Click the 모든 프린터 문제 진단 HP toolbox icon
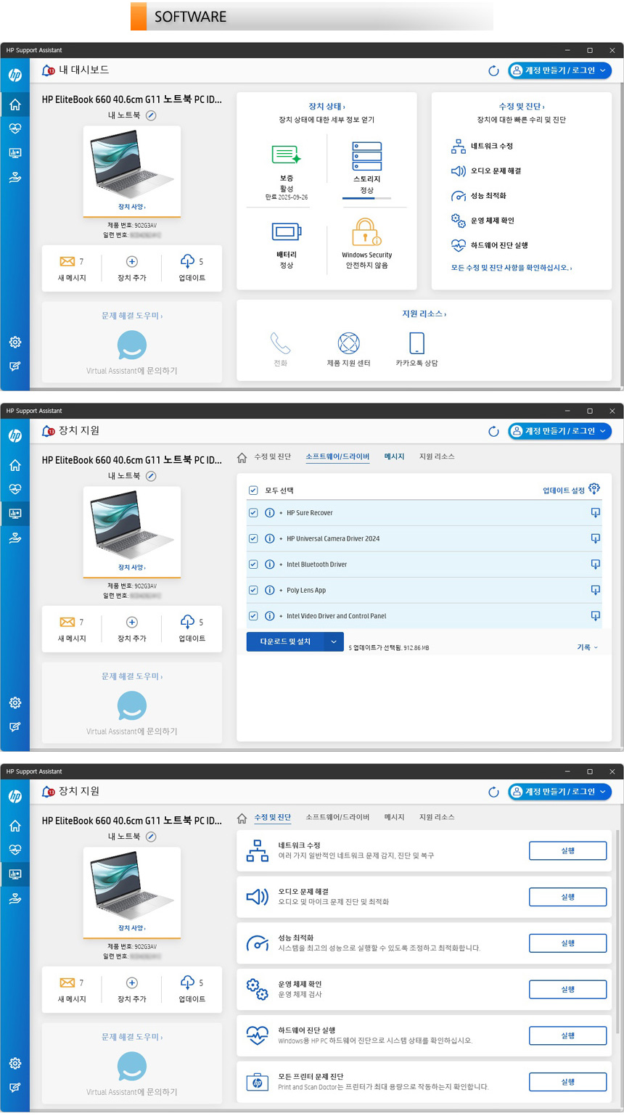 click(x=257, y=1082)
